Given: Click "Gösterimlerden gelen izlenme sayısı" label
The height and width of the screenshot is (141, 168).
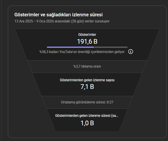Looking at the screenshot, I should [x=87, y=80].
